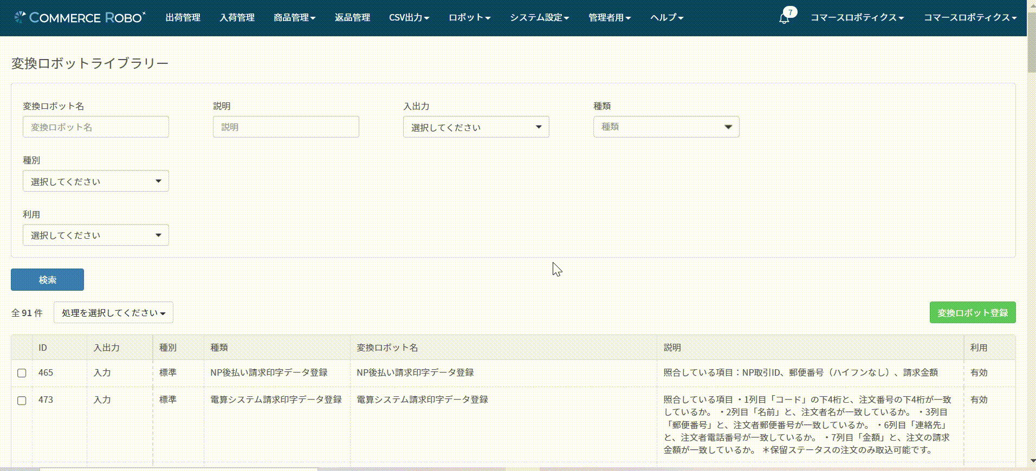Image resolution: width=1036 pixels, height=471 pixels.
Task: Click the 変換ロボットライブラリー page heading
Action: [x=90, y=63]
